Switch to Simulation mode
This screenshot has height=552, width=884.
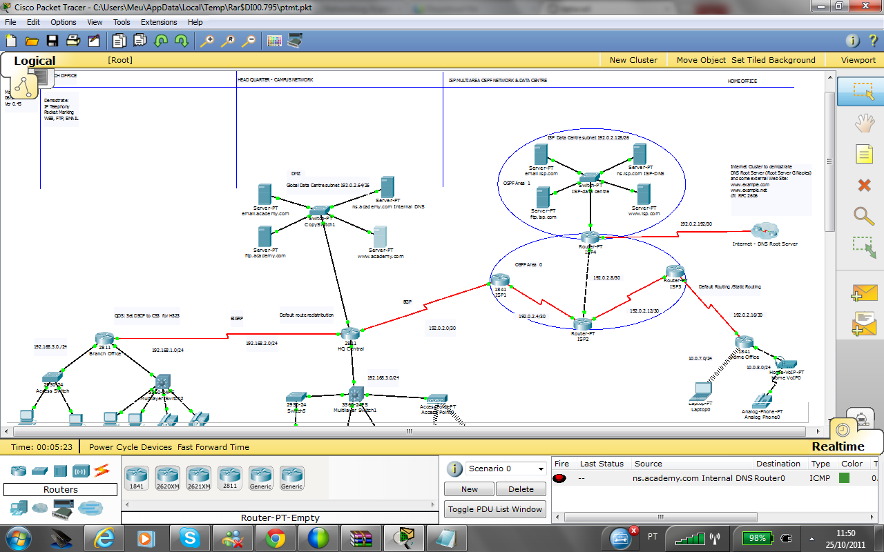[x=861, y=417]
